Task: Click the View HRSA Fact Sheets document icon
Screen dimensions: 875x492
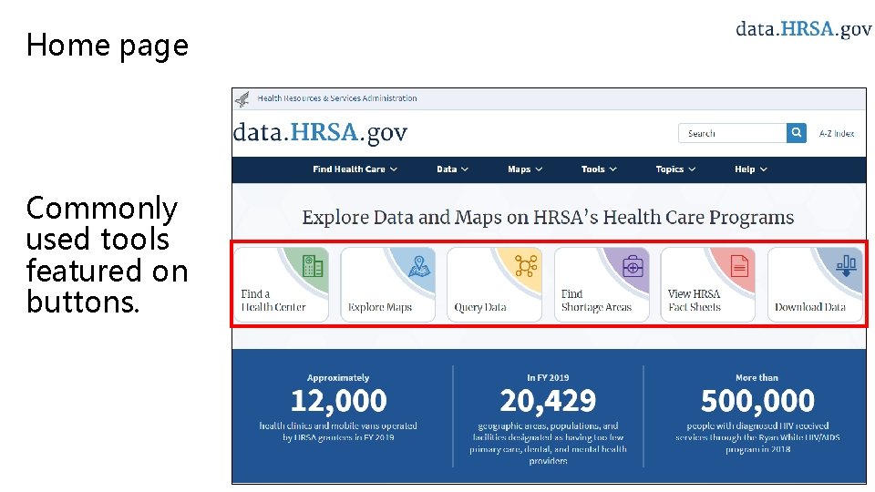Action: click(739, 266)
